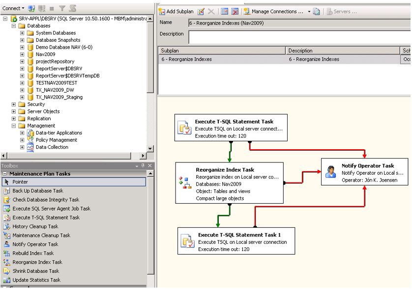The width and height of the screenshot is (412, 289).
Task: Click the Subplan column header
Action: pos(222,51)
